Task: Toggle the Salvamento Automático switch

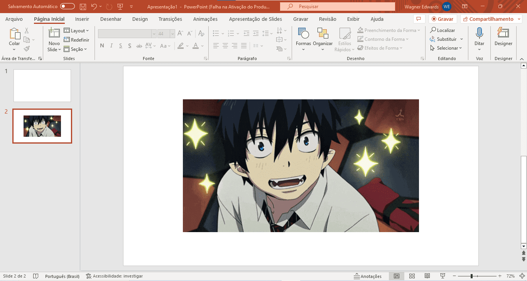Action: [x=68, y=7]
